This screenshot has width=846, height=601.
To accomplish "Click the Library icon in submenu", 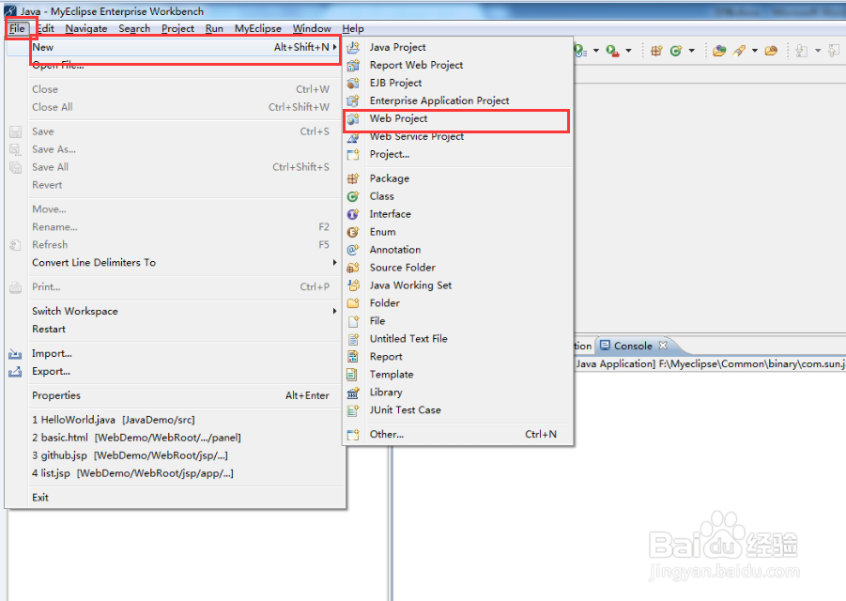I will [353, 393].
